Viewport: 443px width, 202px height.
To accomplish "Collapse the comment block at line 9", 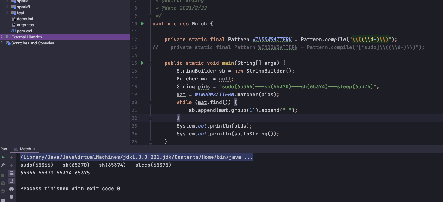I will click(150, 16).
